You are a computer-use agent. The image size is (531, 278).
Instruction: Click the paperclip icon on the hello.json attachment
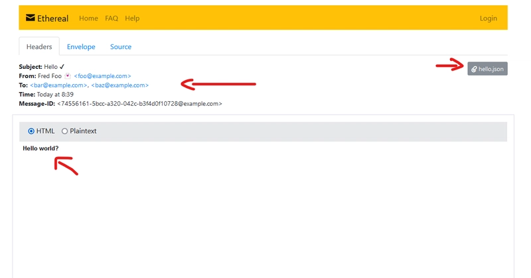[x=474, y=69]
